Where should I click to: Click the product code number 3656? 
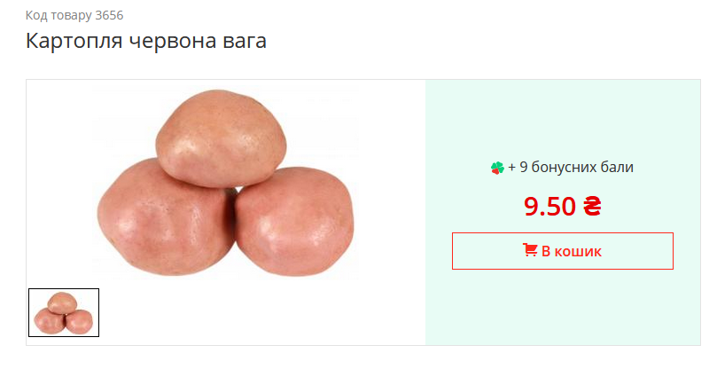(109, 16)
